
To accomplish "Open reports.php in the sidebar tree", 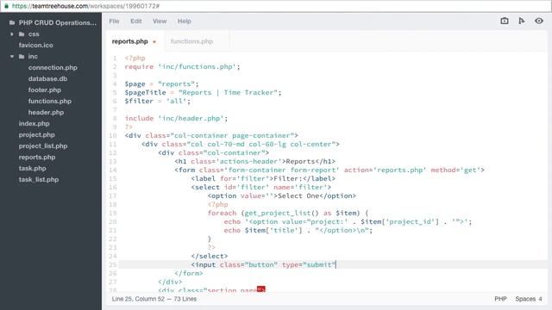I will tap(37, 157).
